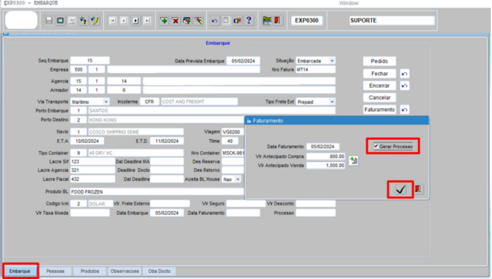Click the undo arrow beside Fechar
This screenshot has width=492, height=279.
(x=404, y=74)
